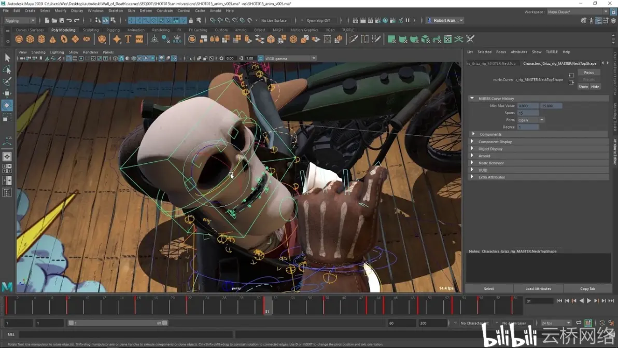Create a Polygon Disc from the shelf

[86, 39]
